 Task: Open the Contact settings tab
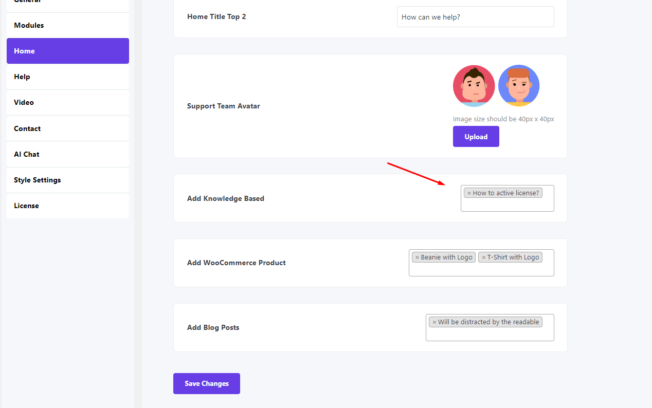(x=67, y=128)
